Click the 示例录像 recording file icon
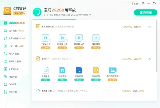The image size is (160, 108). (x=45, y=70)
